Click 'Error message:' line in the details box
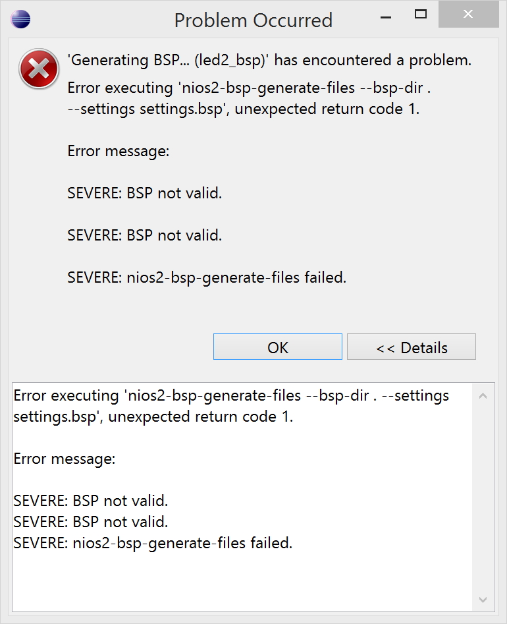Image resolution: width=507 pixels, height=624 pixels. 65,459
